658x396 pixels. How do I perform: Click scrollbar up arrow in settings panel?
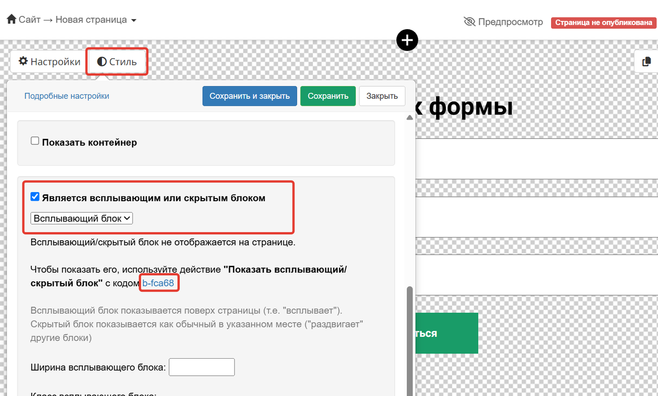(409, 118)
